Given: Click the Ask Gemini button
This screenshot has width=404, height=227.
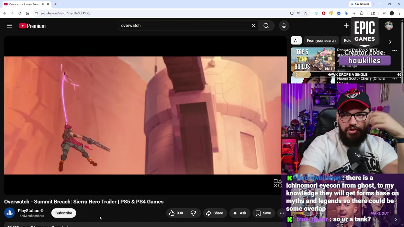Looking at the screenshot, I should (x=359, y=4).
